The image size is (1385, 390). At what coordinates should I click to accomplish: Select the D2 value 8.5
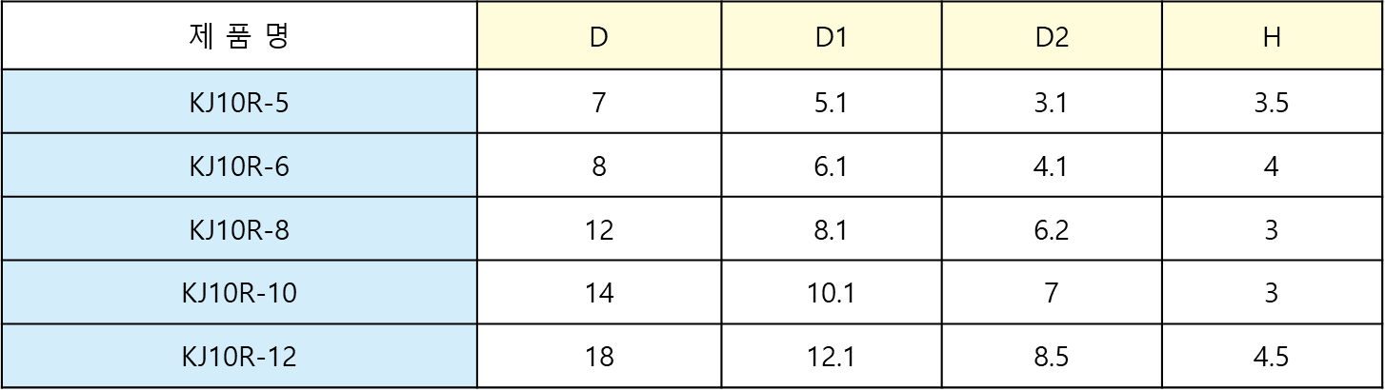pos(1052,357)
